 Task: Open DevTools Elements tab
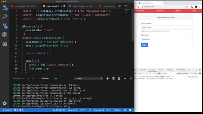(x=143, y=70)
